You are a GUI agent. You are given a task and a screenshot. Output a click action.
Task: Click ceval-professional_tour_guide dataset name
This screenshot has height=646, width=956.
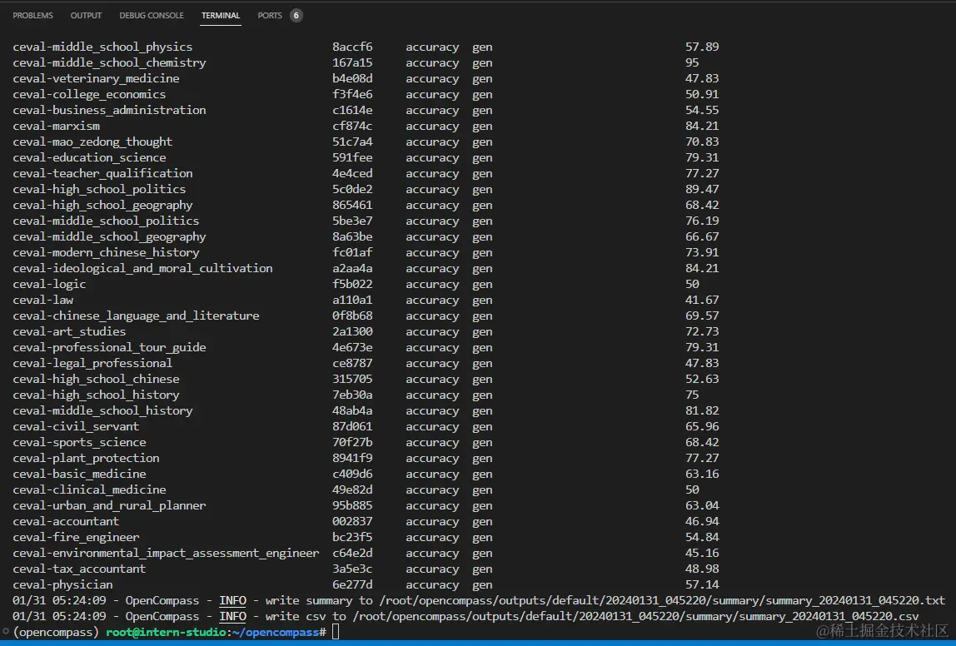[109, 348]
